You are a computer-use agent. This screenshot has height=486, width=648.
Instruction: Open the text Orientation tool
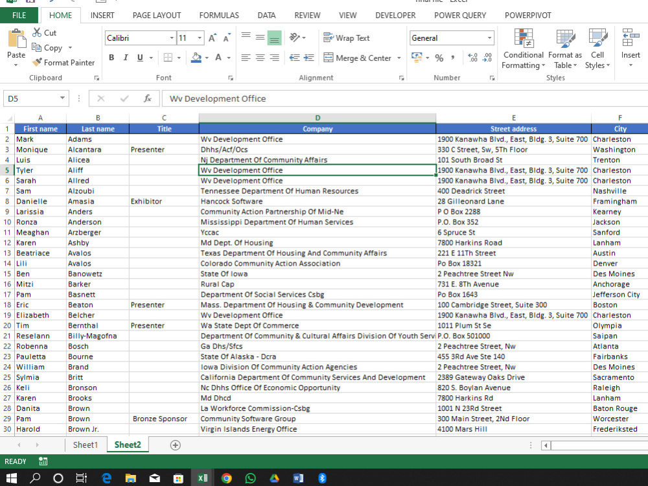click(x=294, y=38)
